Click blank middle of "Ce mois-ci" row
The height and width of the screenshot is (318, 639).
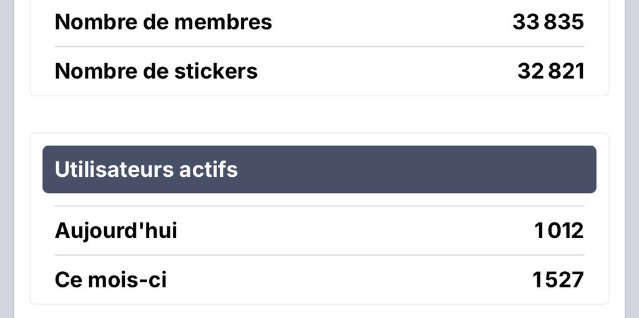349,280
